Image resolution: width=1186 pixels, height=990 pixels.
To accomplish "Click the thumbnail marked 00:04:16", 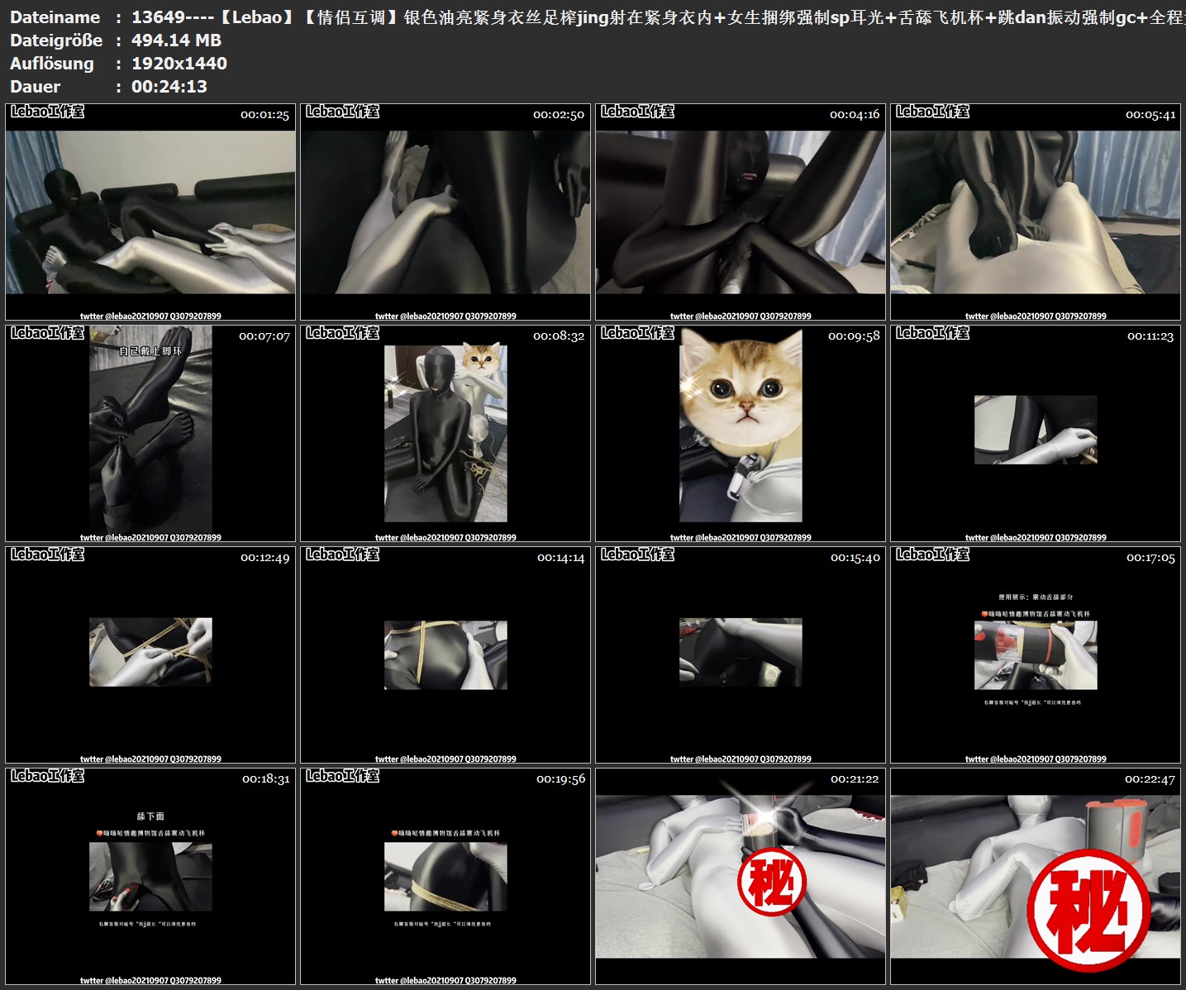I will pyautogui.click(x=741, y=212).
